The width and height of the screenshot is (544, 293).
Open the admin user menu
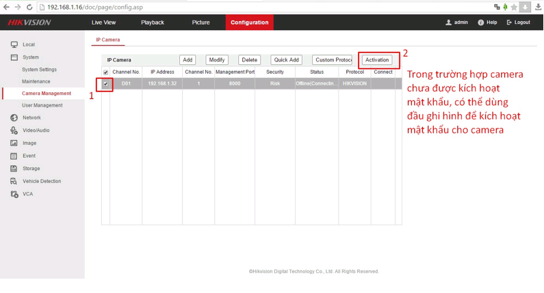(x=456, y=23)
